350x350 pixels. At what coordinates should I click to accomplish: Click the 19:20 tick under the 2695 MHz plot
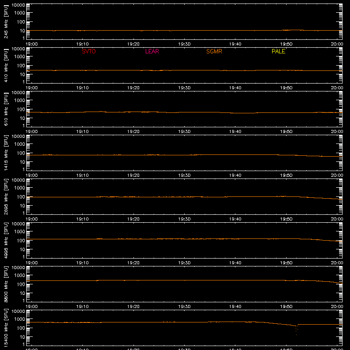133,219
